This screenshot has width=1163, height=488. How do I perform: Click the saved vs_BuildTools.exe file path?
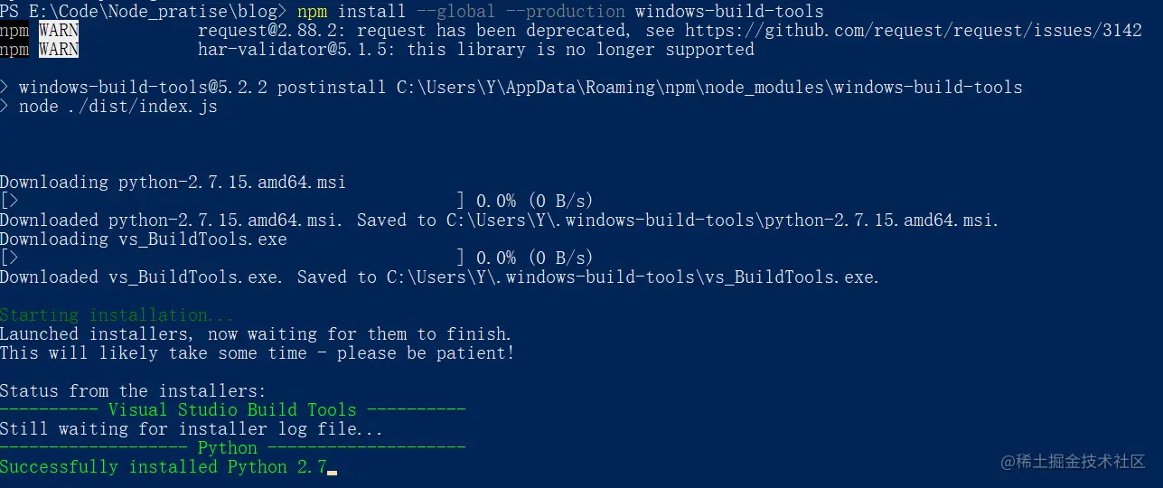pyautogui.click(x=633, y=277)
